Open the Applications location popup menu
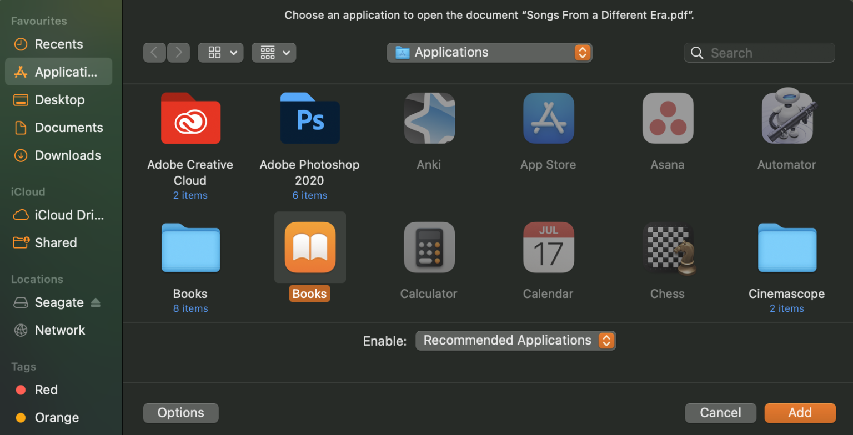853x435 pixels. (x=489, y=52)
